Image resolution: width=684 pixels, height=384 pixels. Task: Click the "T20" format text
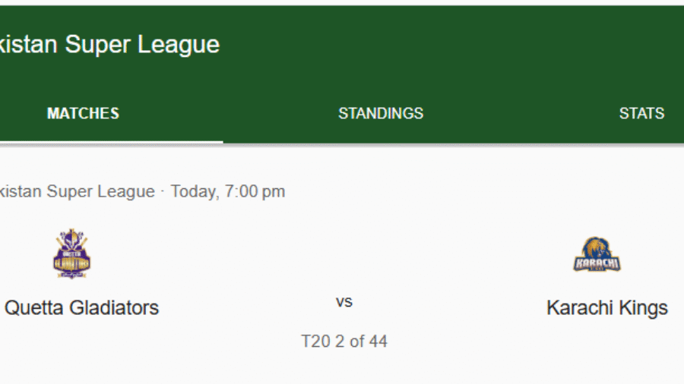coord(315,342)
